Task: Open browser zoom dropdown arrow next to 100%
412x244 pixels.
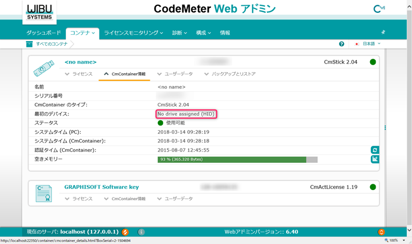Action: [x=403, y=240]
